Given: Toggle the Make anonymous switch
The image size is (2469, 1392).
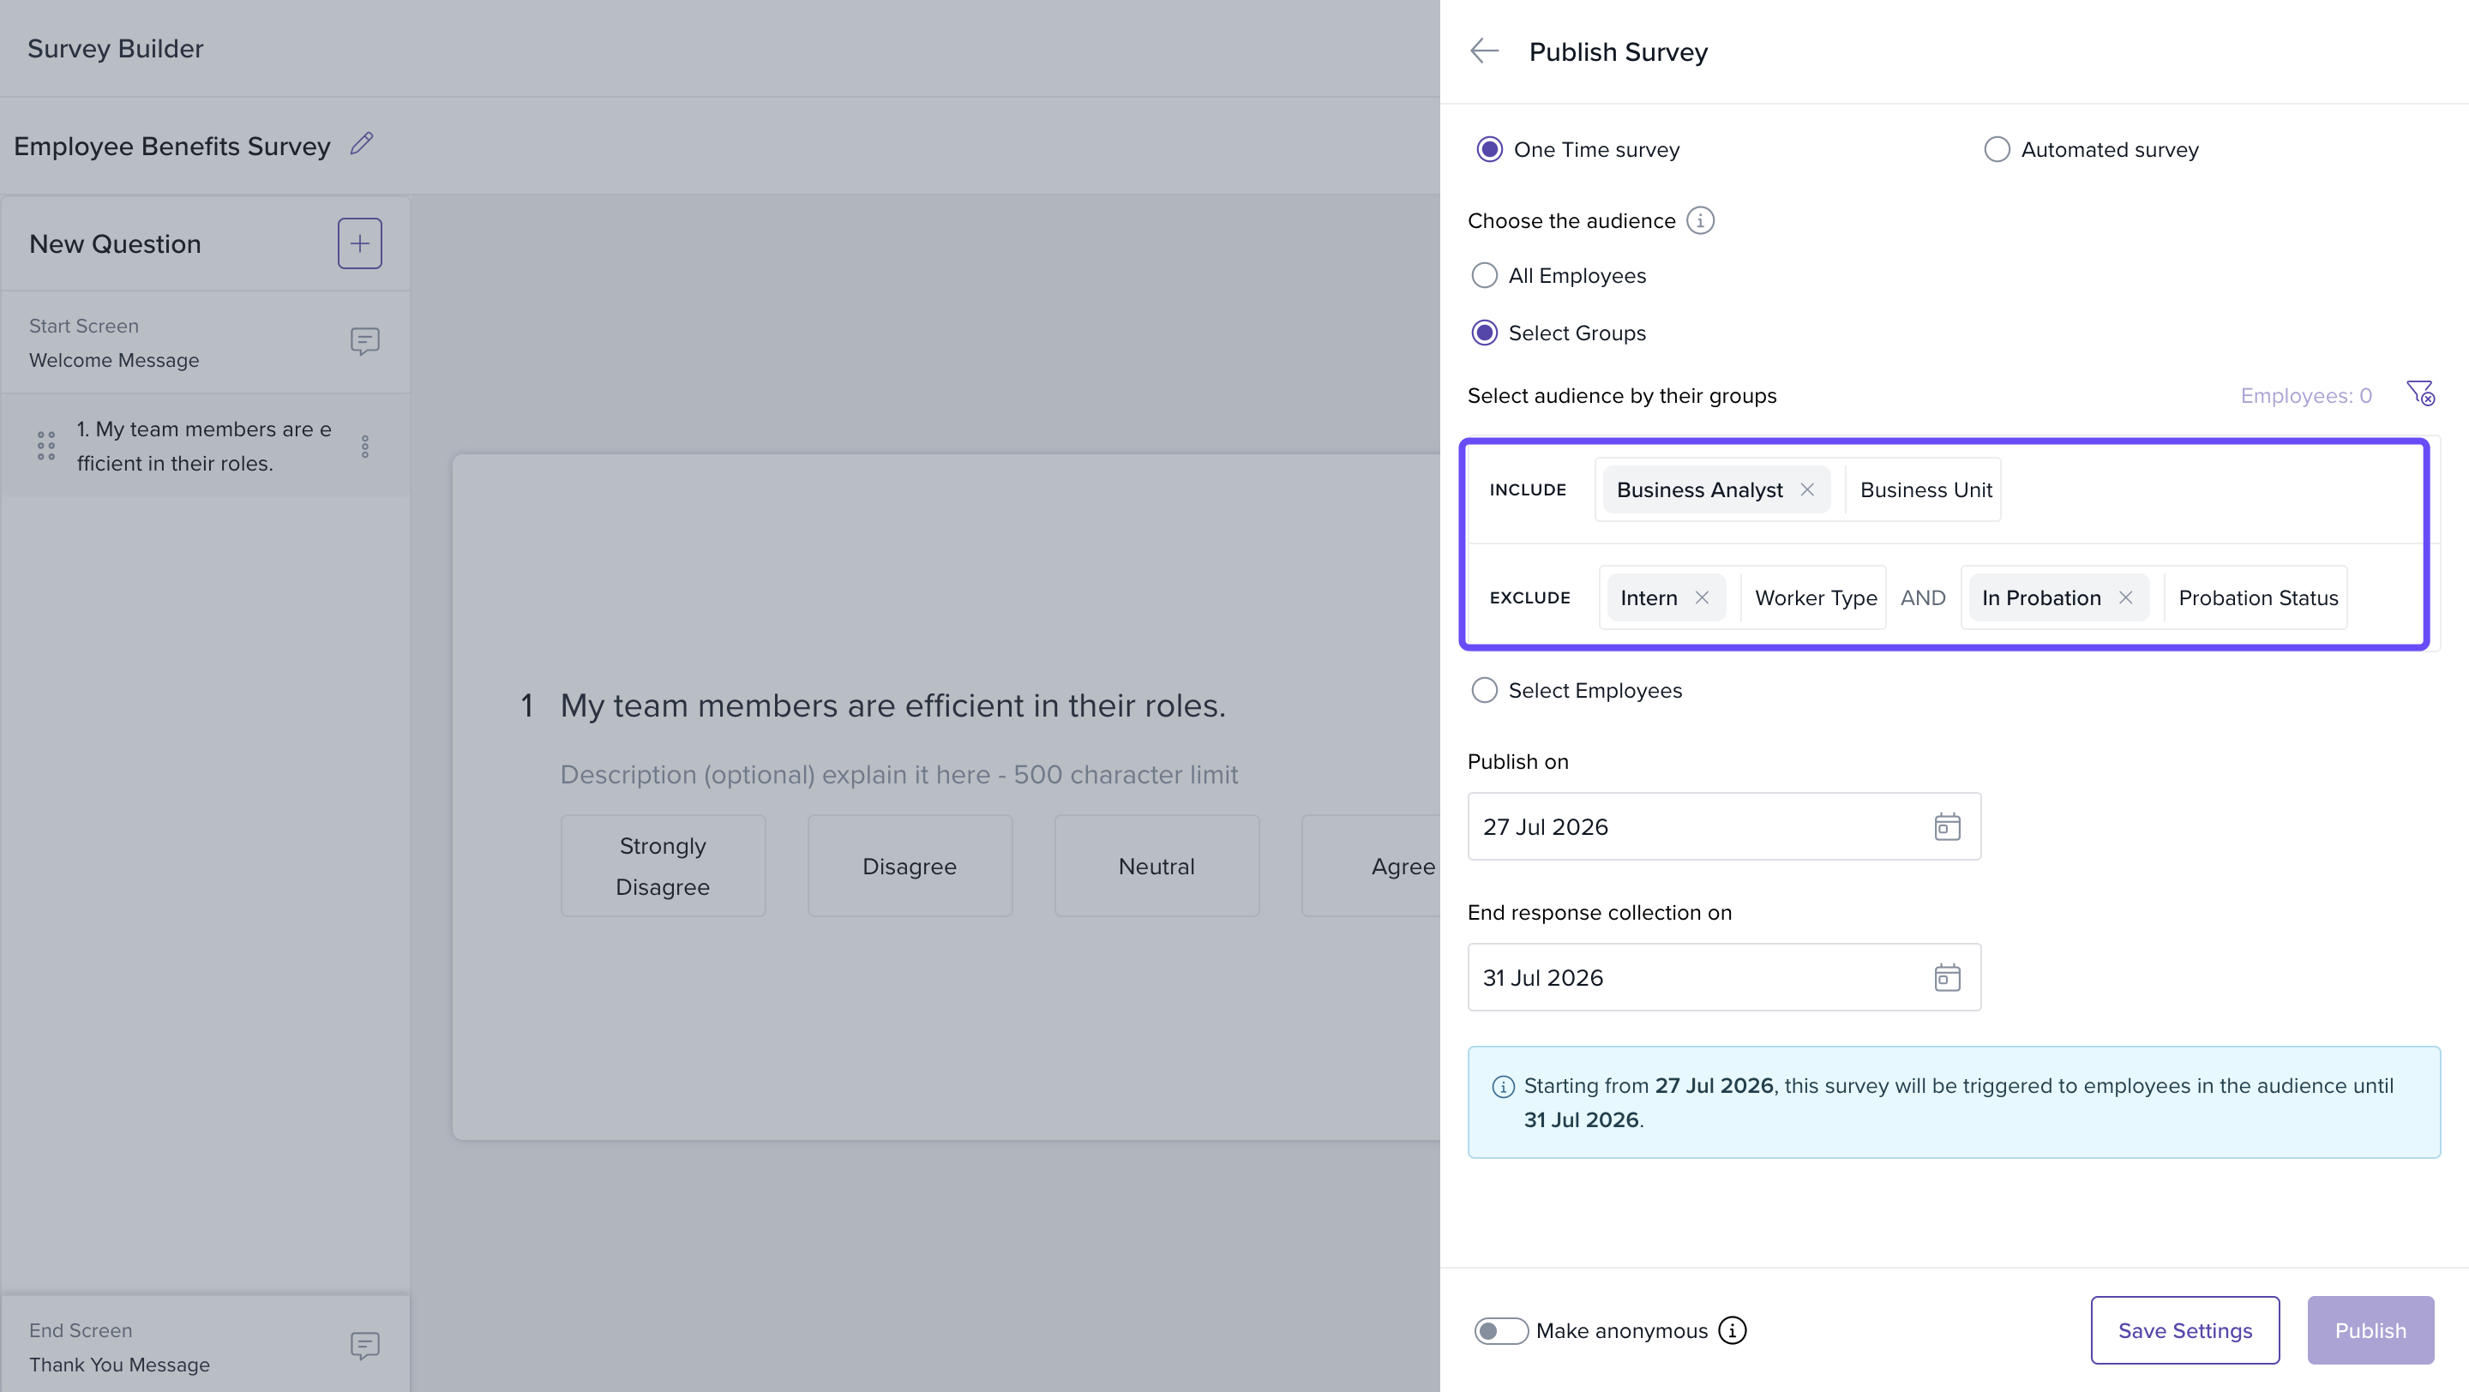Looking at the screenshot, I should (1501, 1330).
